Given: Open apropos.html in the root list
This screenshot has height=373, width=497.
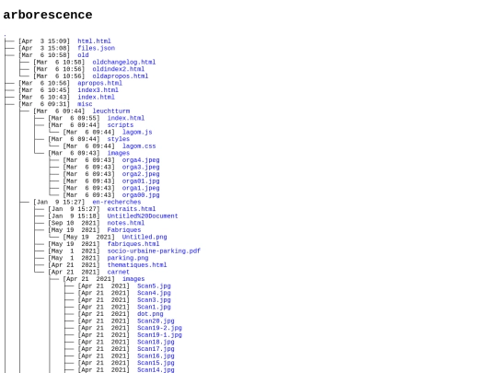Looking at the screenshot, I should 99,83.
